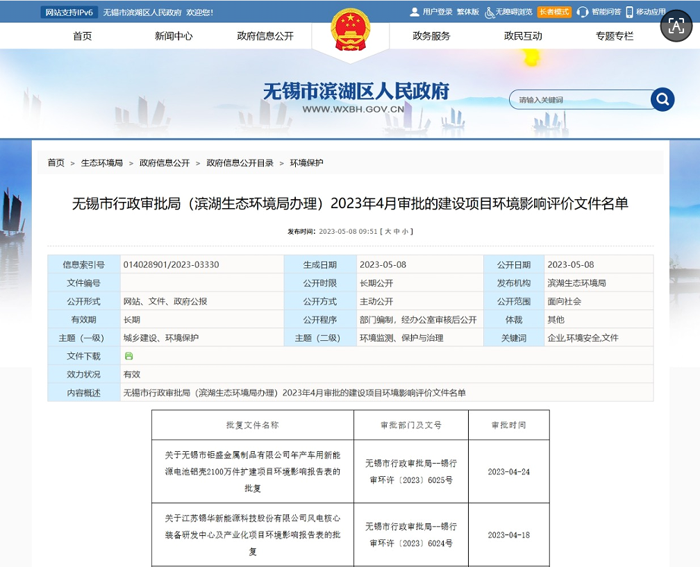The width and height of the screenshot is (700, 567).
Task: Set font size to 小
Action: 405,232
